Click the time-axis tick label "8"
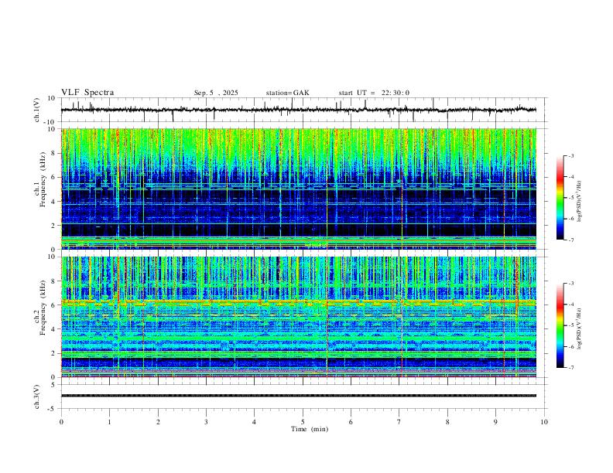Viewport: 613px width, 473px height. pos(447,422)
